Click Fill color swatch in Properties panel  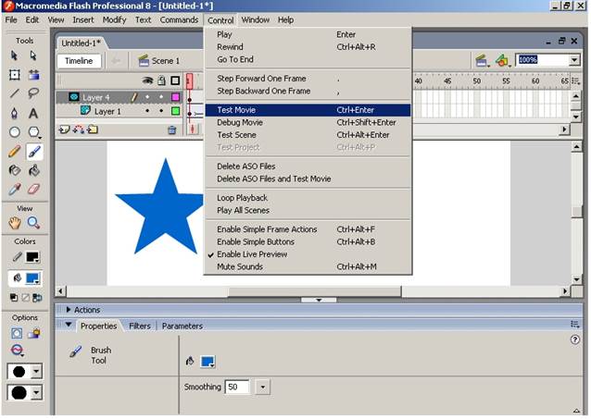point(207,362)
